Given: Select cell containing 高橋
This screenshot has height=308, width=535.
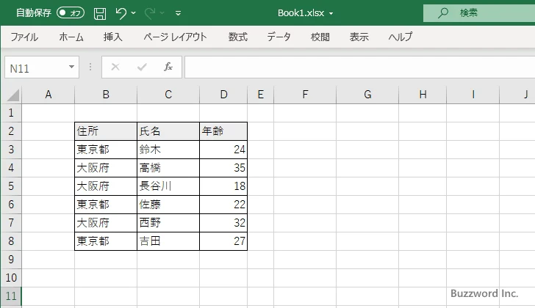Looking at the screenshot, I should point(168,168).
